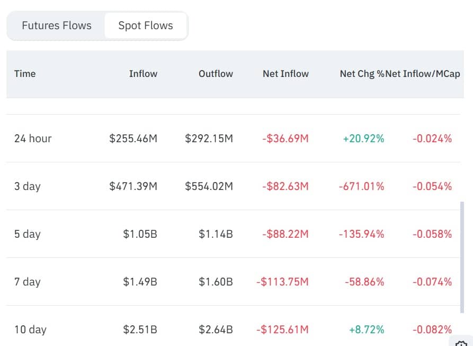This screenshot has width=473, height=346.
Task: Open the settings gear at bottom right
Action: coord(460,342)
